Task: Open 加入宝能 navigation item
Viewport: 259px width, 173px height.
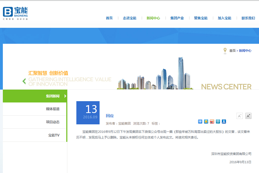Action: (224, 18)
